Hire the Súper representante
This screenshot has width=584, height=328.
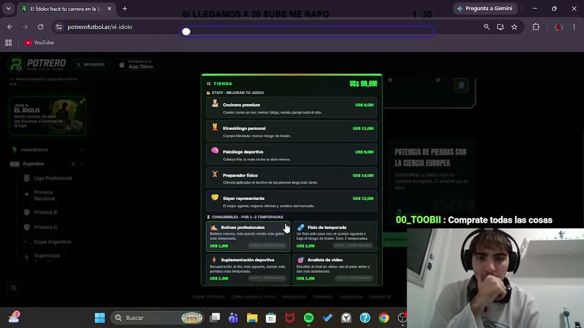(292, 202)
